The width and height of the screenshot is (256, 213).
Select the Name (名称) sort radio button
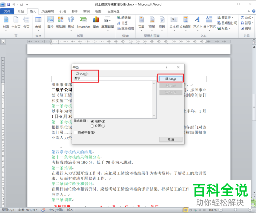92,121
